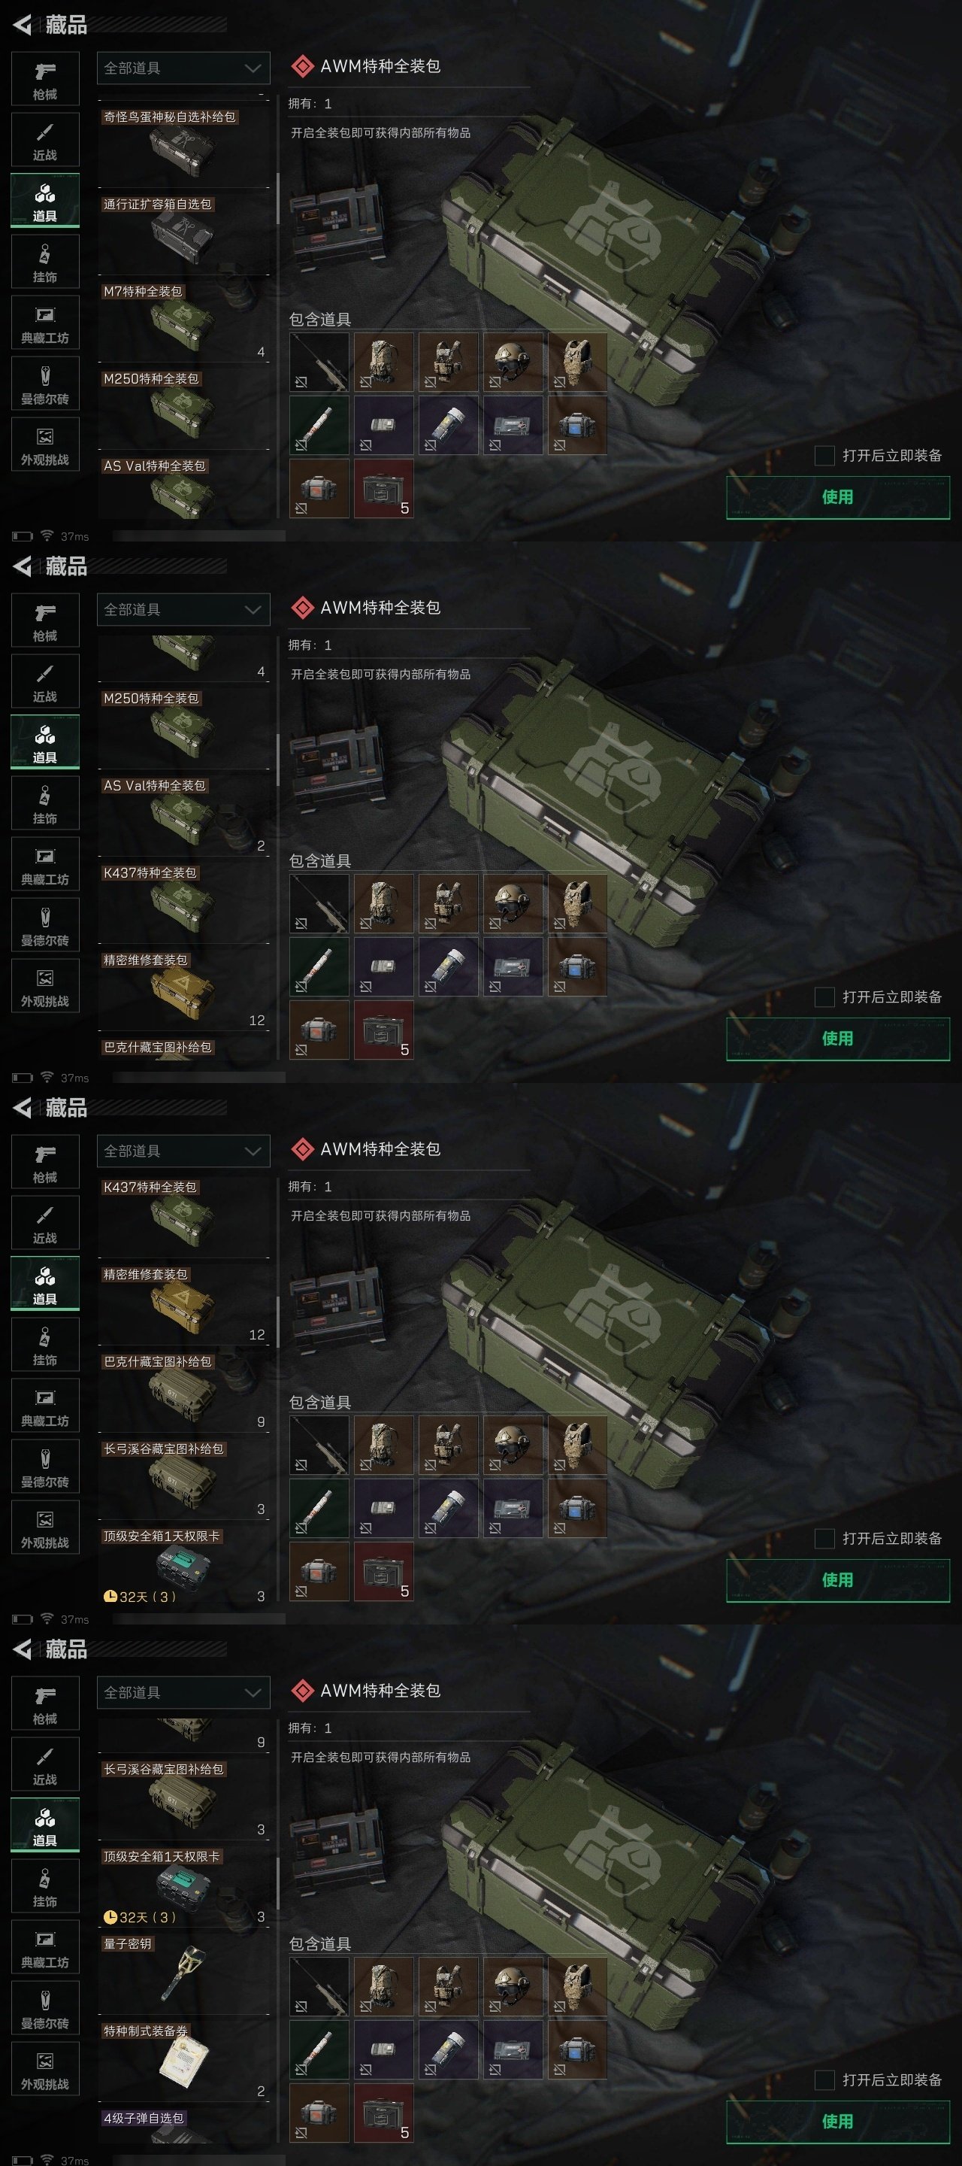Screen dimensions: 962x2166
Task: Expand 全部道具 filter in panel showing AS Val and K437
Action: (183, 610)
